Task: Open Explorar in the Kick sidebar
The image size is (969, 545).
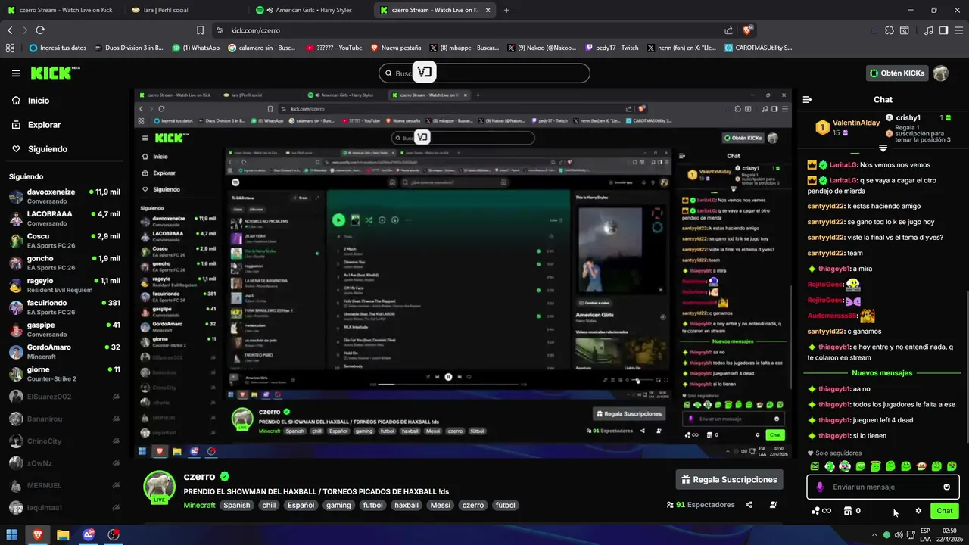Action: (x=36, y=125)
